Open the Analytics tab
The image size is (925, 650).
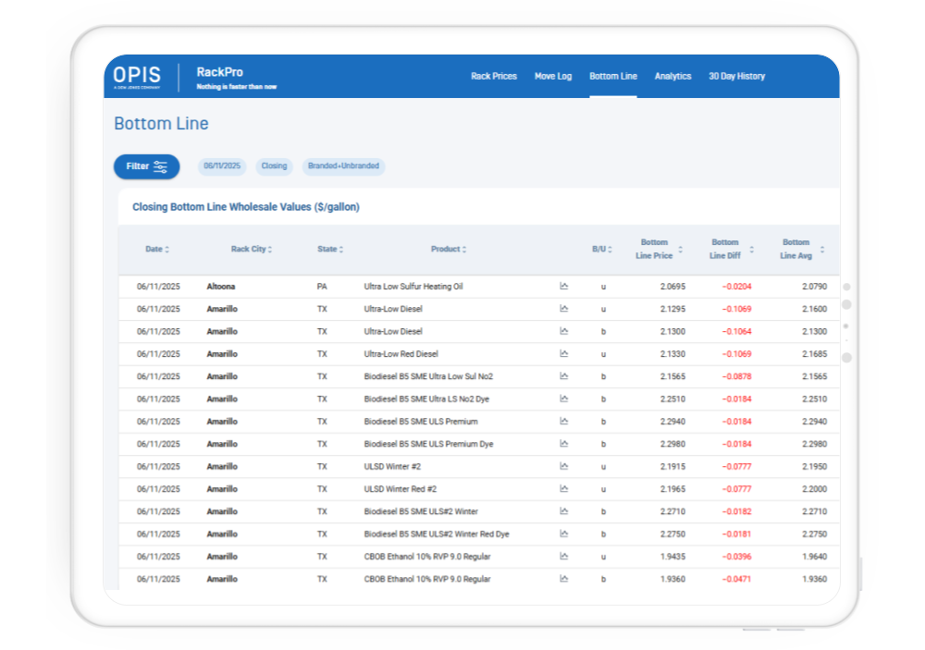click(672, 77)
